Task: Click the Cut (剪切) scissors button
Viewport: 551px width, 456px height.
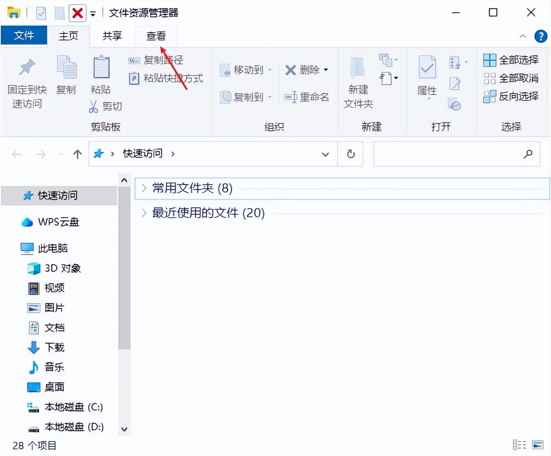Action: pos(105,107)
